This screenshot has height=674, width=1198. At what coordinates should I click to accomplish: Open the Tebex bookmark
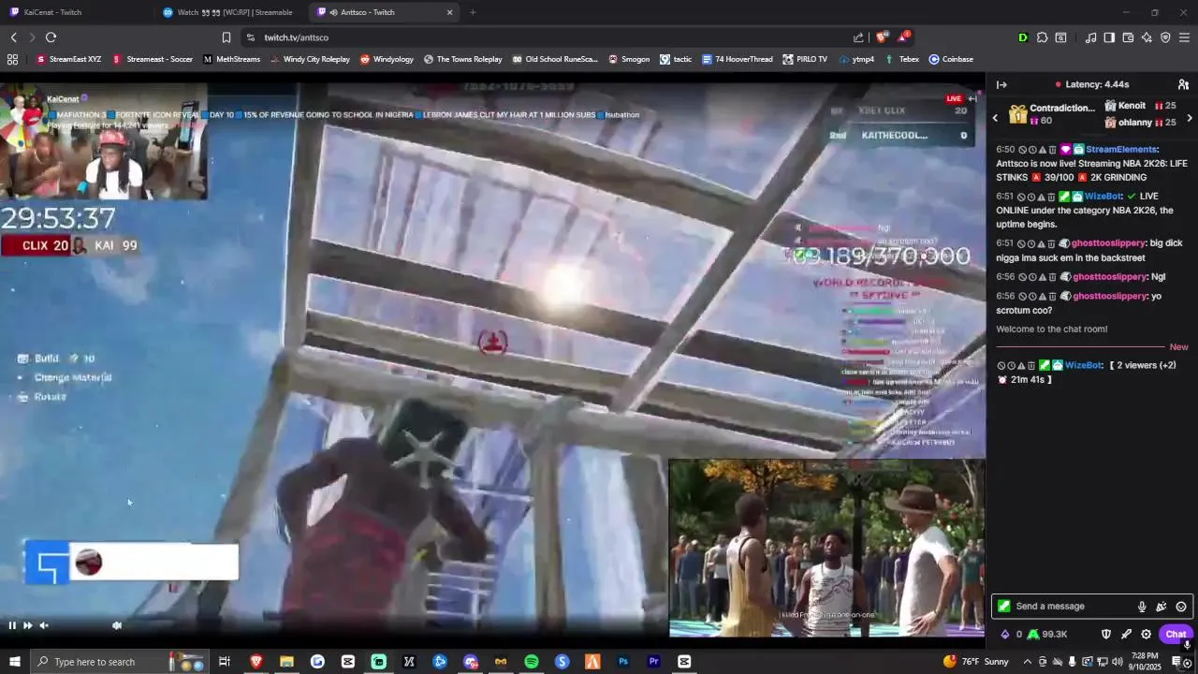(901, 59)
